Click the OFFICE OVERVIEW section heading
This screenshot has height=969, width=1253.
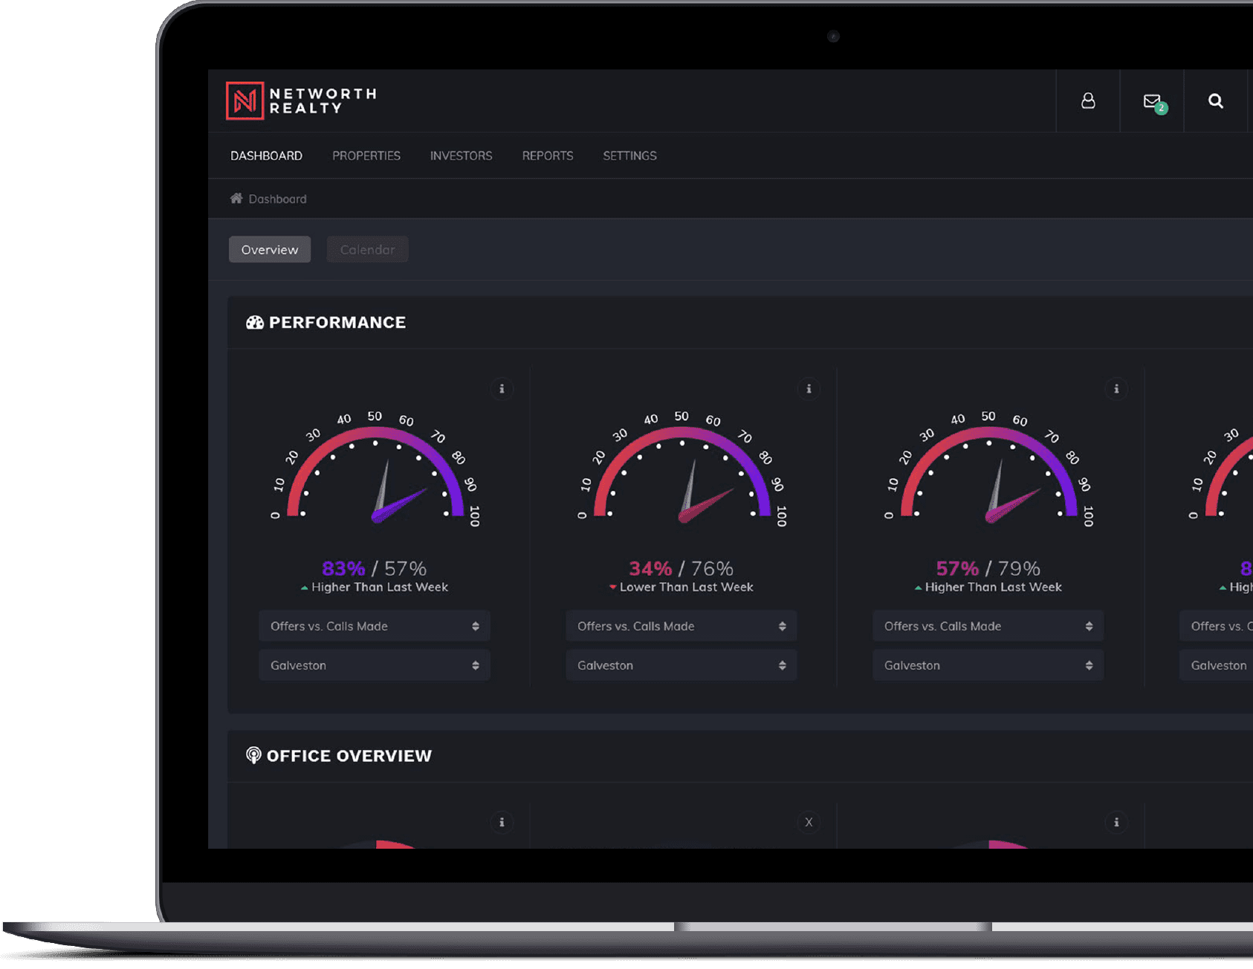(x=349, y=756)
